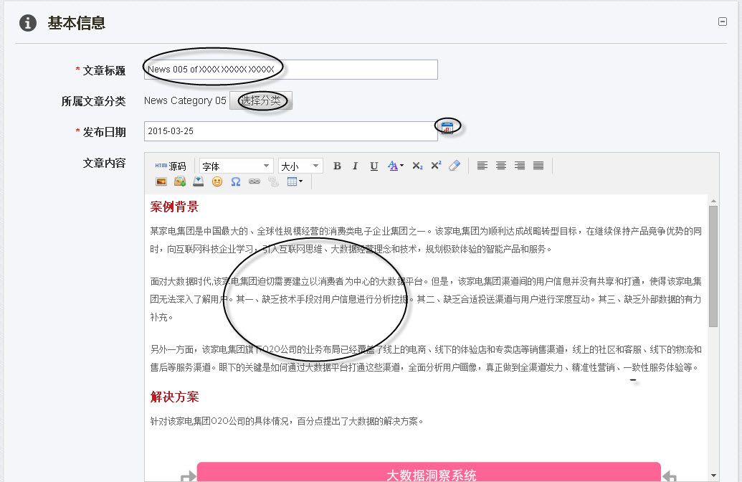Click the superscript X² icon
Image resolution: width=742 pixels, height=482 pixels.
(x=437, y=166)
